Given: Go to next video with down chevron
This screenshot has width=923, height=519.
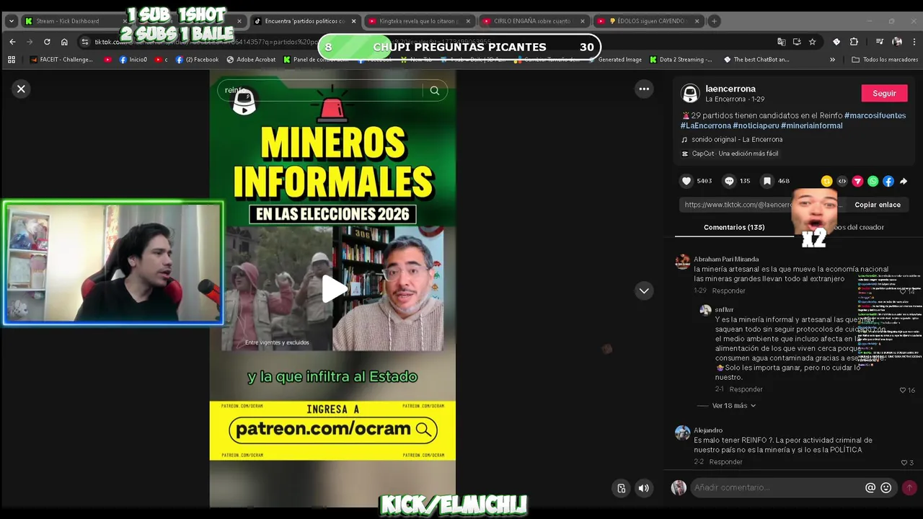Looking at the screenshot, I should click(644, 290).
